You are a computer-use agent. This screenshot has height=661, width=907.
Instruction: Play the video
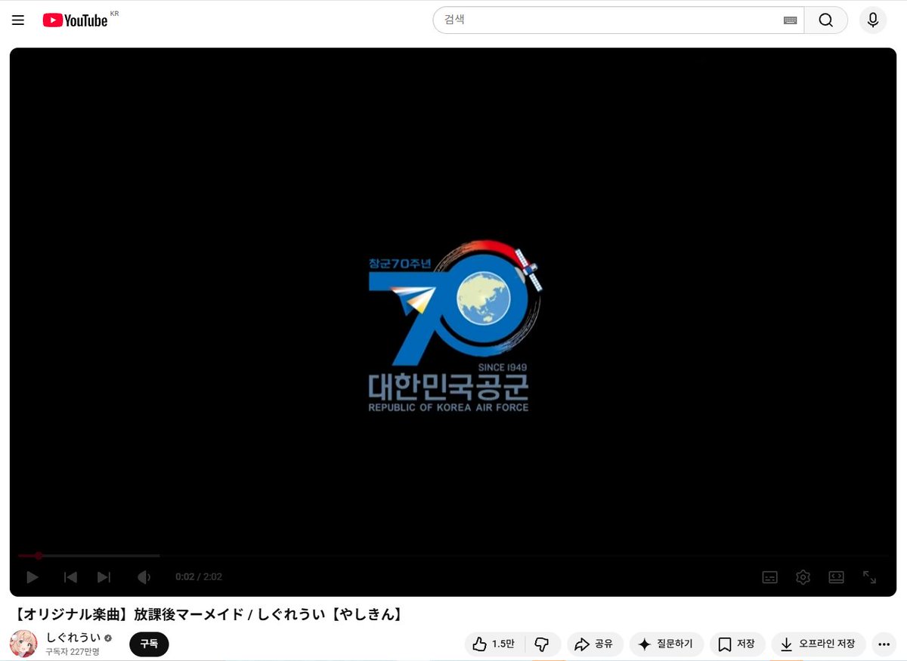[x=33, y=577]
